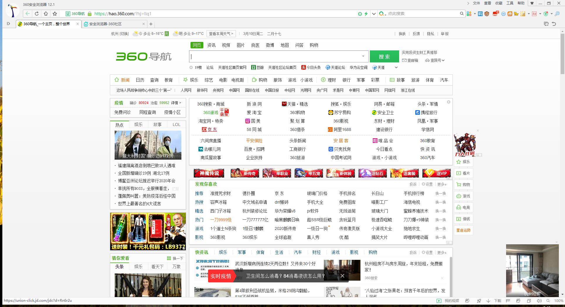The width and height of the screenshot is (565, 307).
Task: Open 星座运势 from the right sidebar
Action: [x=463, y=230]
